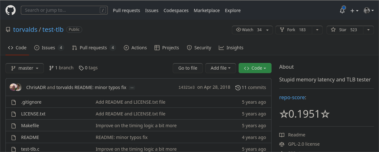This screenshot has height=152, width=379.
Task: Open the Insights tab
Action: 231,48
